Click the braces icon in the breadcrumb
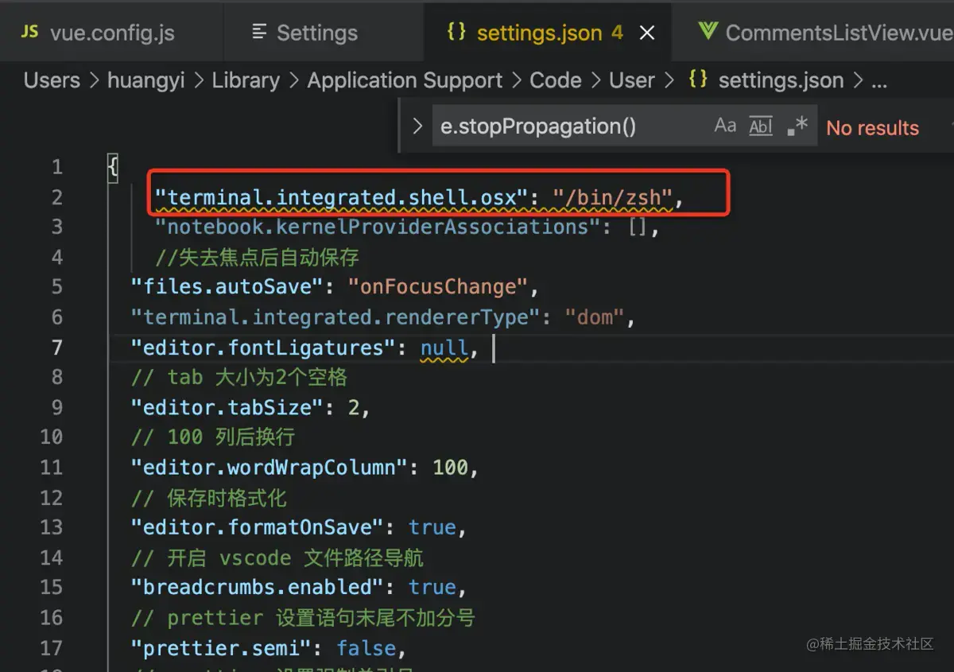 click(x=697, y=80)
